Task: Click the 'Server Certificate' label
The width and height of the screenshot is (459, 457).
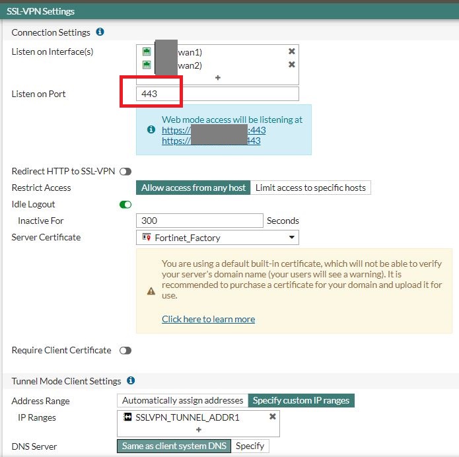Action: click(x=46, y=237)
